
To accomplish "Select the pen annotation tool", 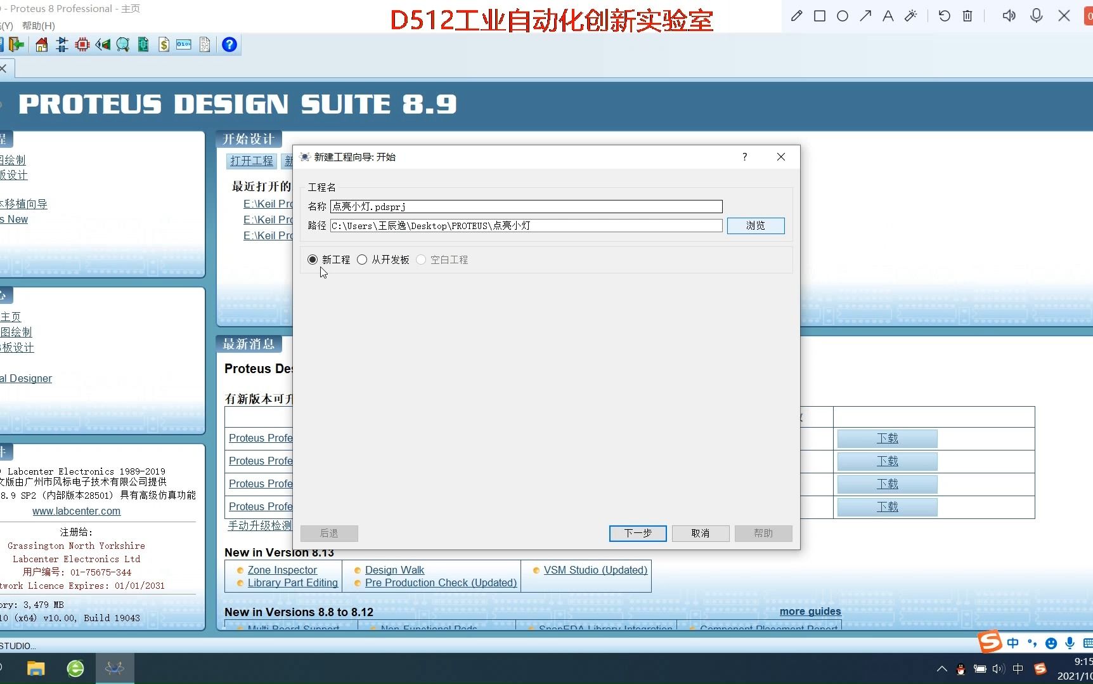I will click(797, 16).
